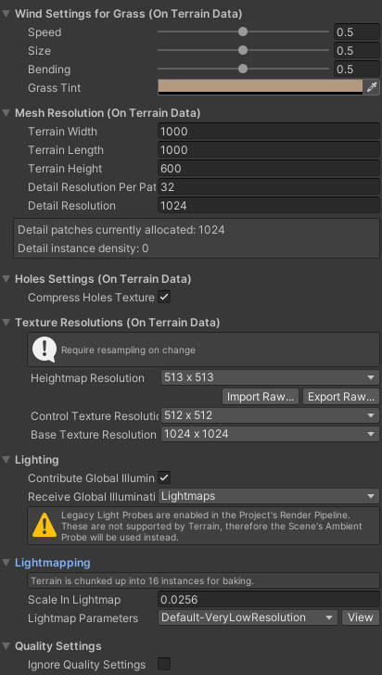Collapse the Lighting section
Screen dimensions: 382x675
click(6, 460)
